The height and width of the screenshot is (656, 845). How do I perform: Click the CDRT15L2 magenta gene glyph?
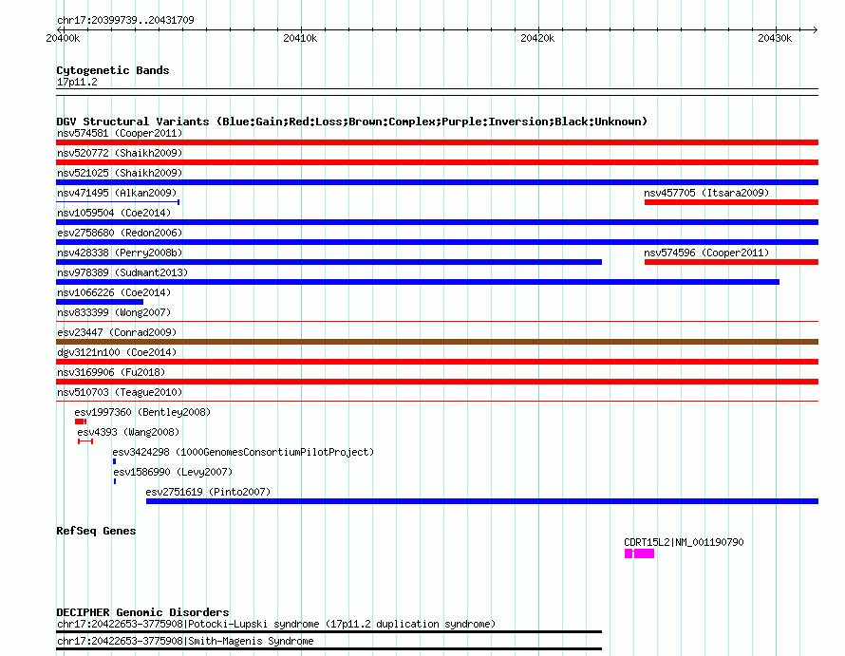point(639,553)
